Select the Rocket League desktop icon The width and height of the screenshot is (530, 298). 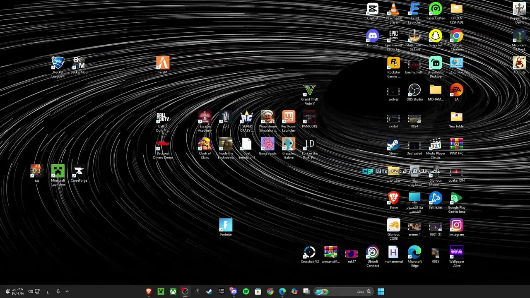click(58, 67)
